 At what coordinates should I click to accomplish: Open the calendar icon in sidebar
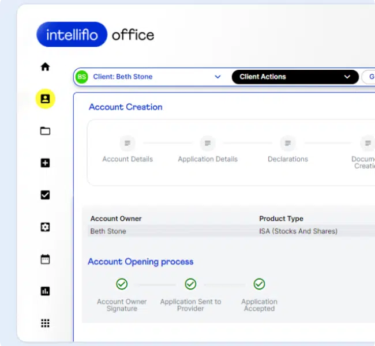(x=45, y=259)
